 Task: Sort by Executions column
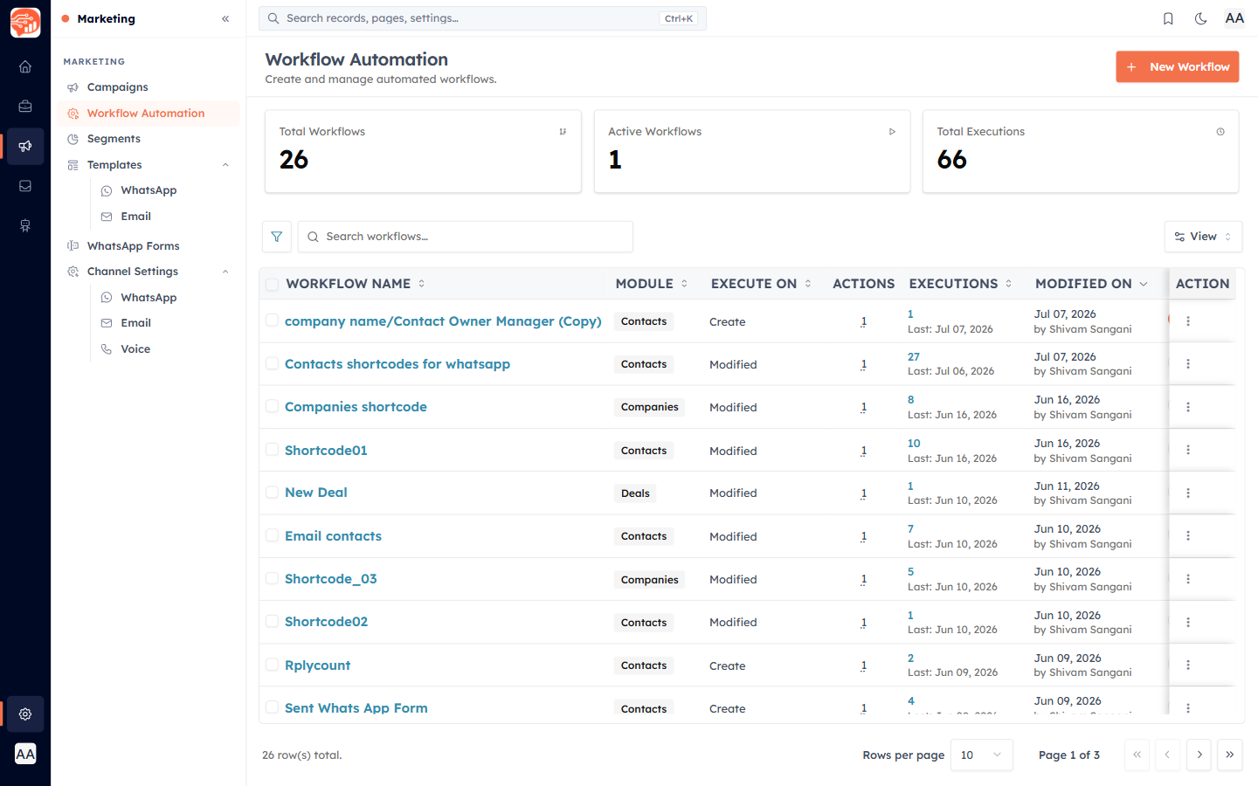click(x=961, y=284)
